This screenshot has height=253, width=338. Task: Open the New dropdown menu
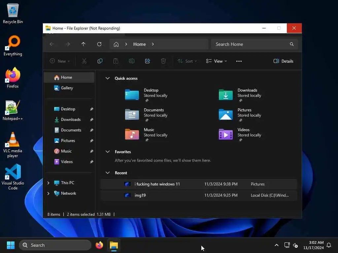click(x=60, y=61)
